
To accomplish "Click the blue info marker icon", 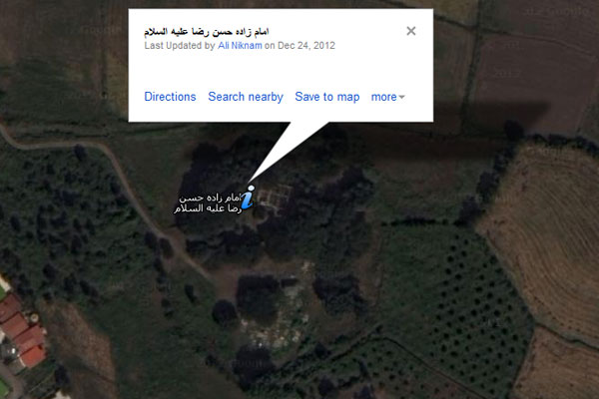I will [x=248, y=198].
